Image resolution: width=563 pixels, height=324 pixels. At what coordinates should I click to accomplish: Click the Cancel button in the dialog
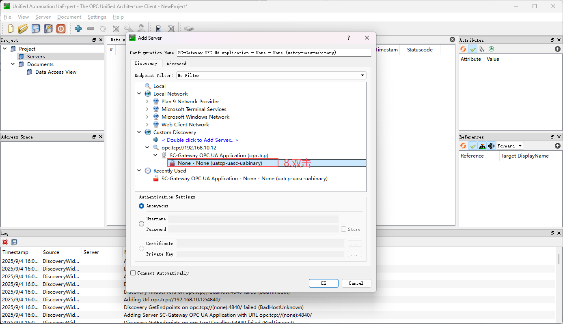(356, 283)
